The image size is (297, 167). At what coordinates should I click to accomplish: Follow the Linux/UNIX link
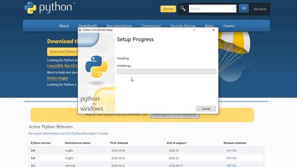[55, 66]
